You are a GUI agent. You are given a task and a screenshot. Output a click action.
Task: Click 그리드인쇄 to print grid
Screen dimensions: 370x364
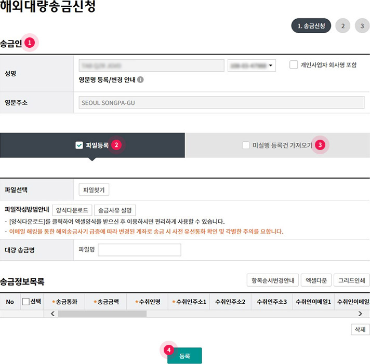pyautogui.click(x=351, y=280)
